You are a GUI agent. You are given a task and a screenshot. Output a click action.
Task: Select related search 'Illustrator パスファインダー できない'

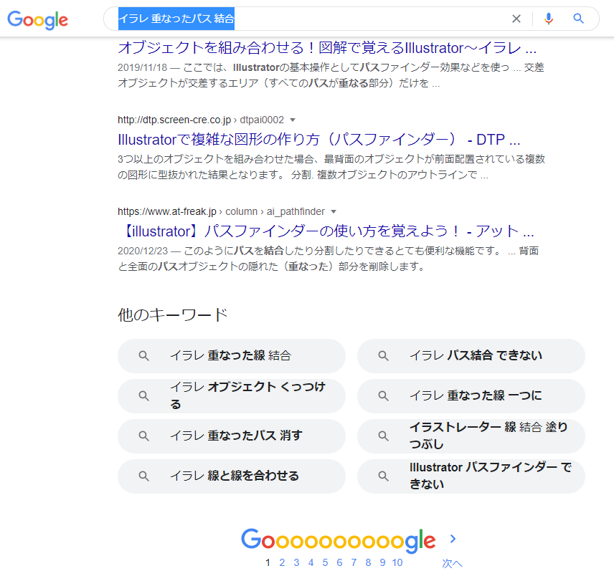(x=471, y=476)
